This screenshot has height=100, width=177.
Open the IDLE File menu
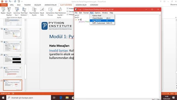click(x=76, y=13)
